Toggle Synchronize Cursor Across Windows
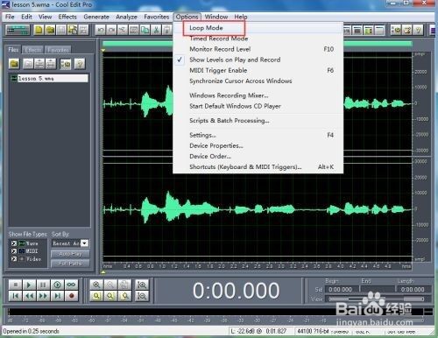This screenshot has width=438, height=338. pyautogui.click(x=258, y=81)
